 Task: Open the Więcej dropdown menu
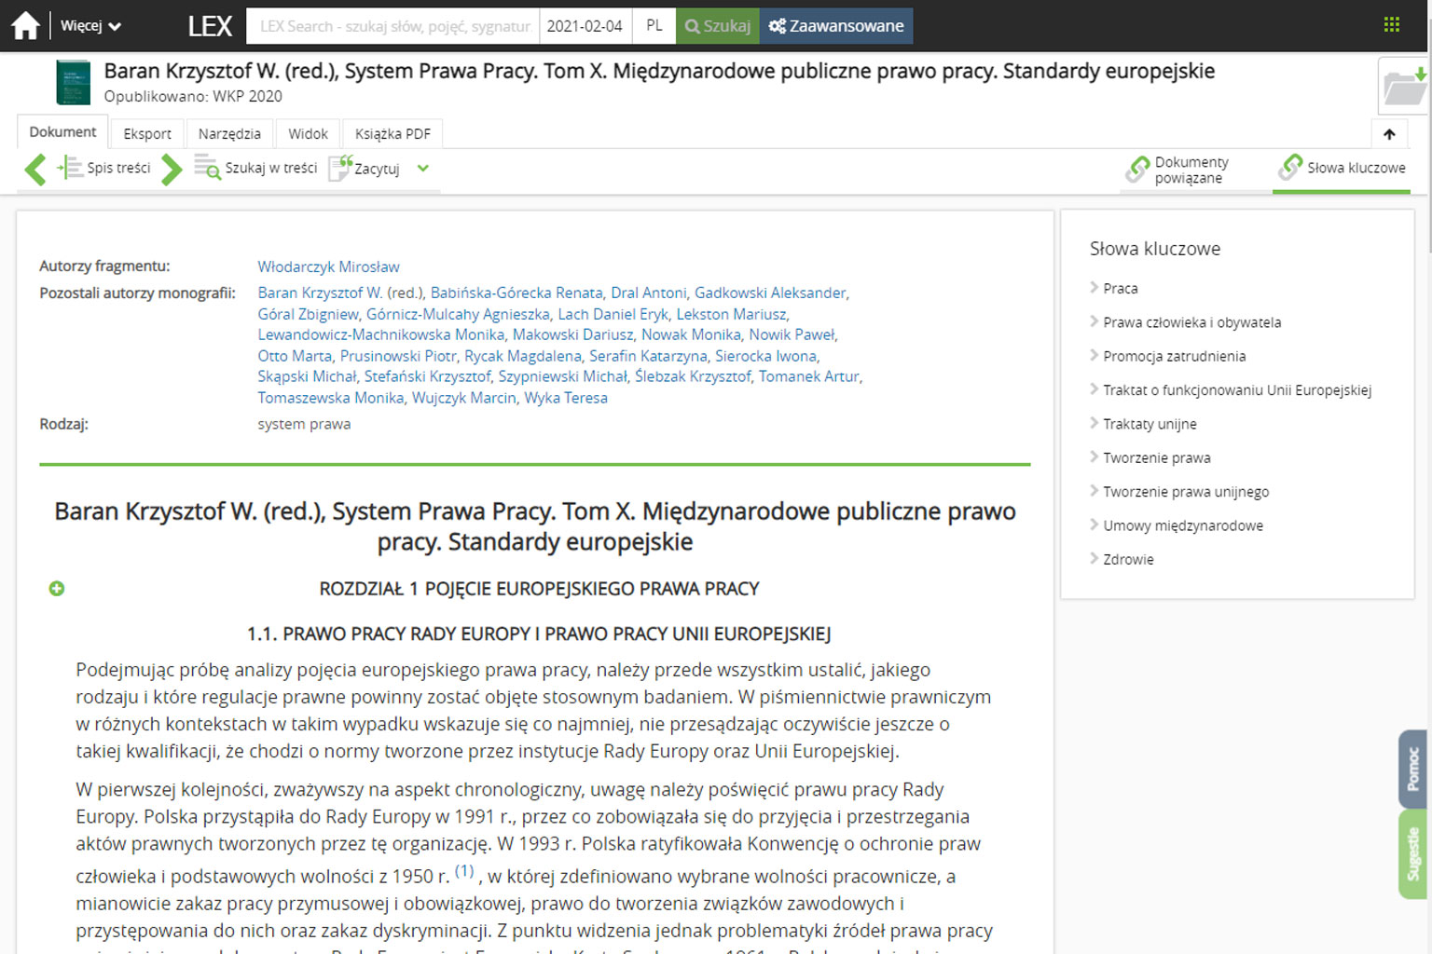pos(90,26)
